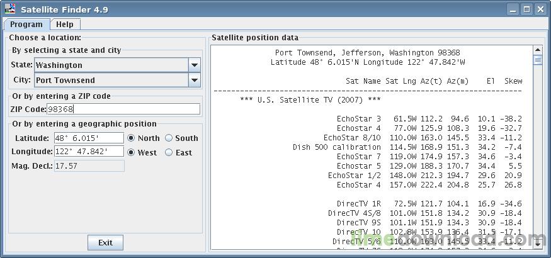Image resolution: width=551 pixels, height=258 pixels.
Task: Maximize the Satellite Finder window
Action: [x=526, y=9]
